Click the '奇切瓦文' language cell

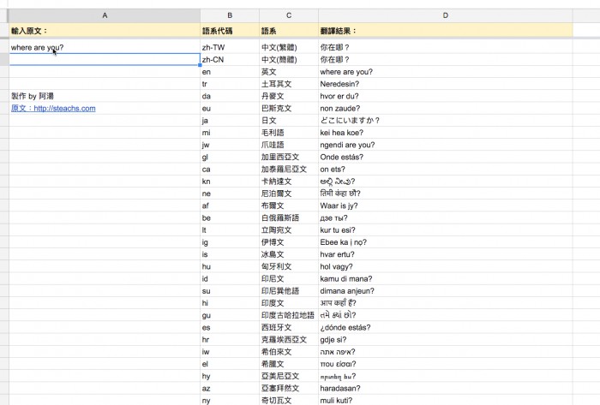[x=289, y=401]
